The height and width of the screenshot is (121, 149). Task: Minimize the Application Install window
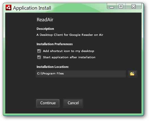coord(112,6)
